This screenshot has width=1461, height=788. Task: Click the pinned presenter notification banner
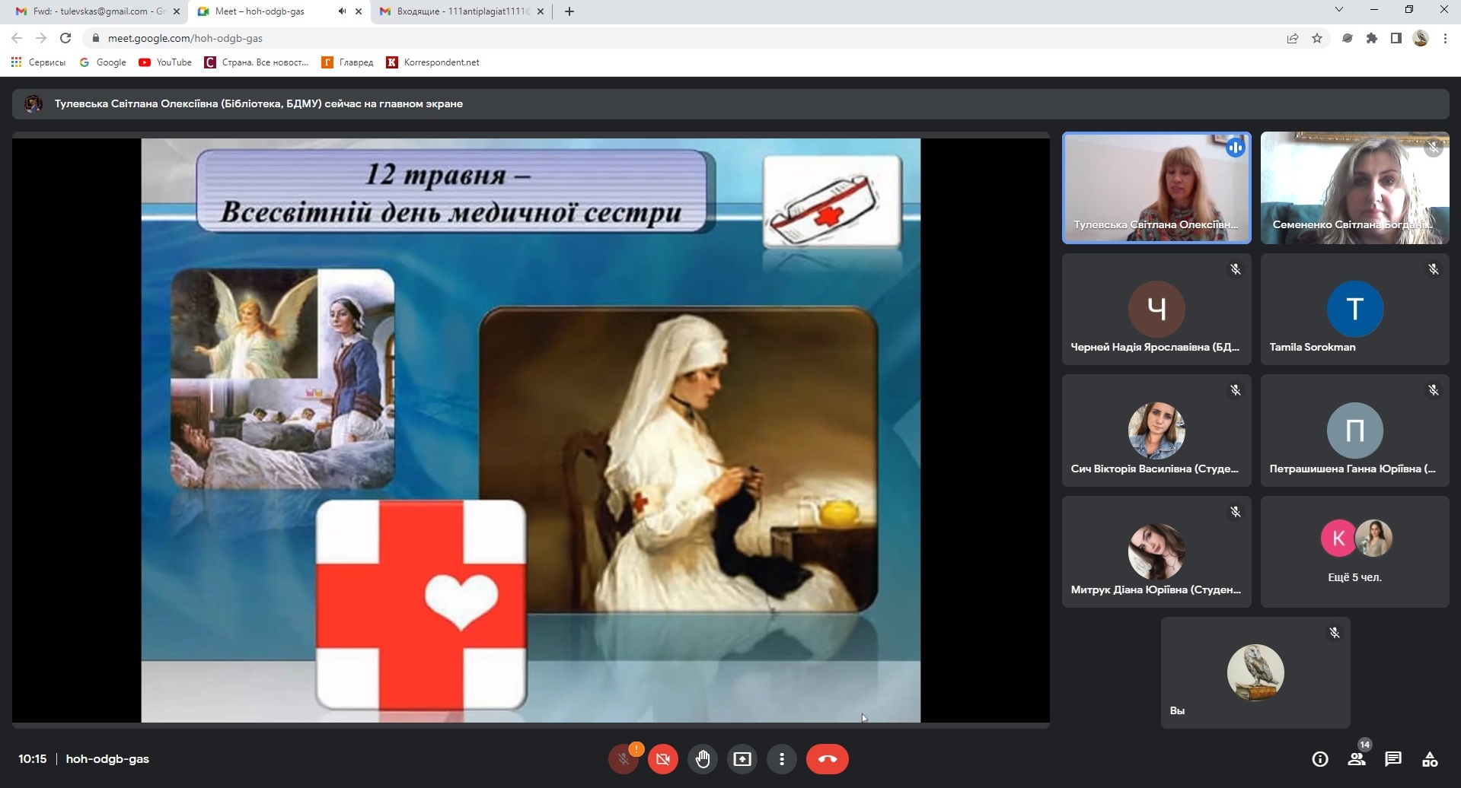tap(730, 104)
